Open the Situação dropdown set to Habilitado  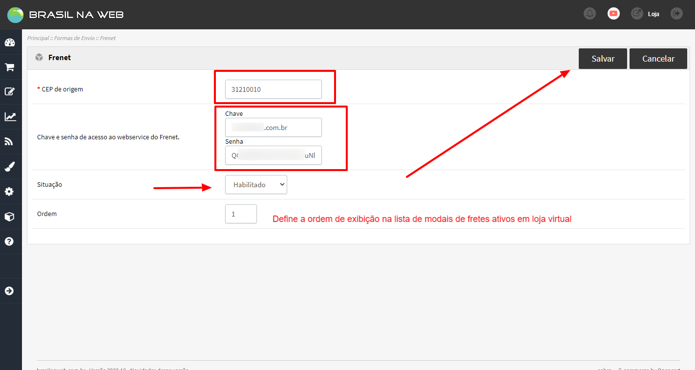tap(256, 185)
